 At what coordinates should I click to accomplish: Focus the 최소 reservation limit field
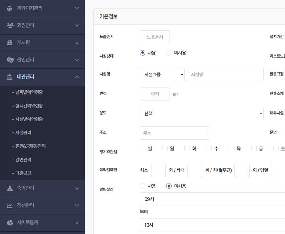click(159, 170)
